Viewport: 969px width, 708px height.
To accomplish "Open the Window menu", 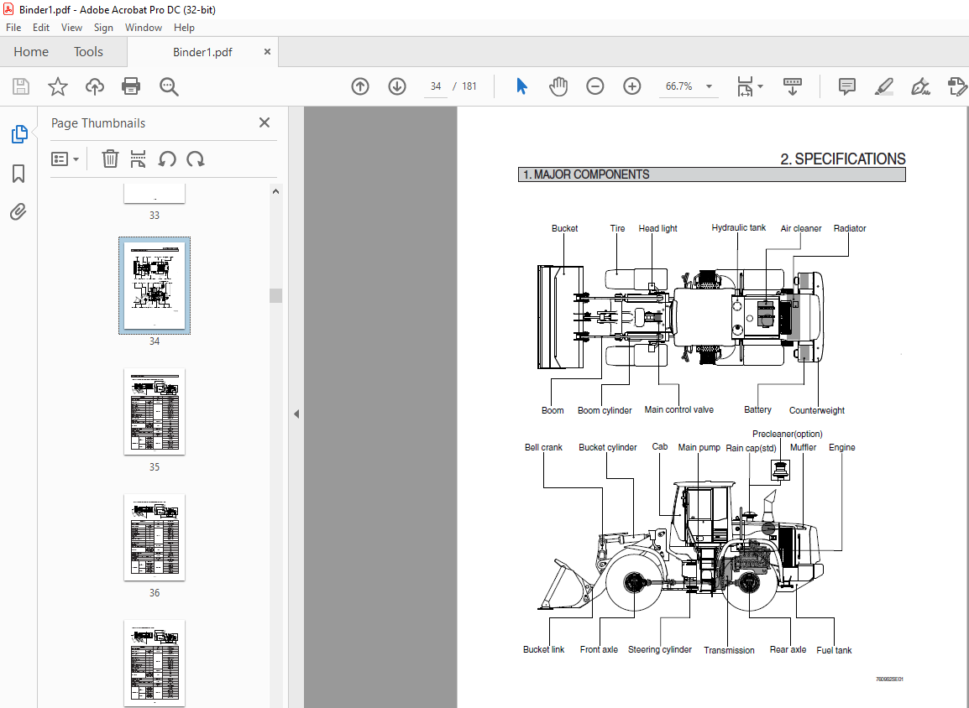I will pyautogui.click(x=144, y=28).
